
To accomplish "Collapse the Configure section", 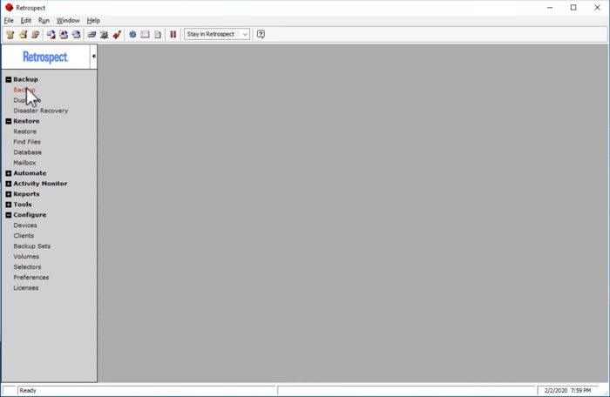I will pyautogui.click(x=9, y=215).
